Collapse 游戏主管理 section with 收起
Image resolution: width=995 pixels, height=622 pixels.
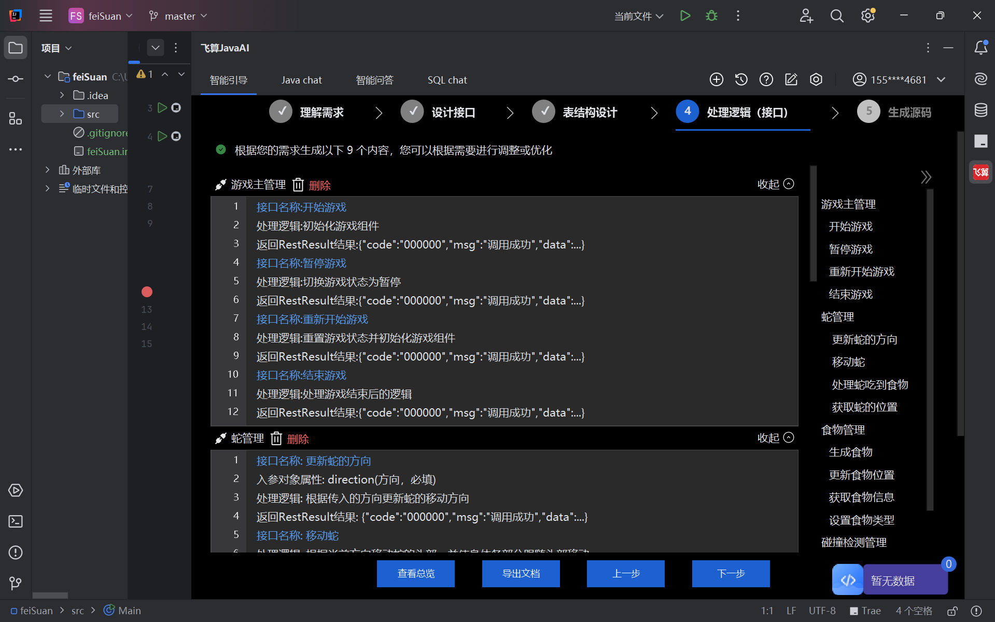pyautogui.click(x=775, y=184)
